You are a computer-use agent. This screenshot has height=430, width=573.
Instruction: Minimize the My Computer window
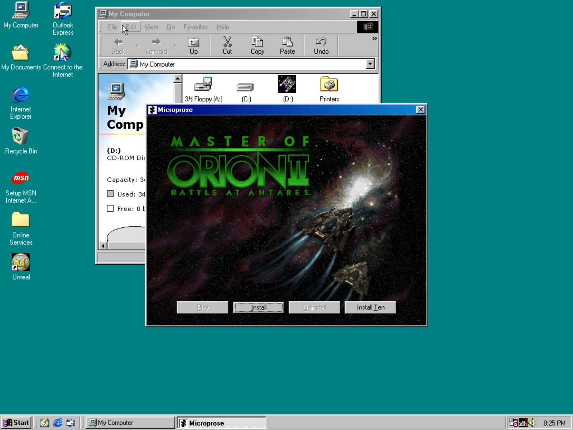pos(355,14)
